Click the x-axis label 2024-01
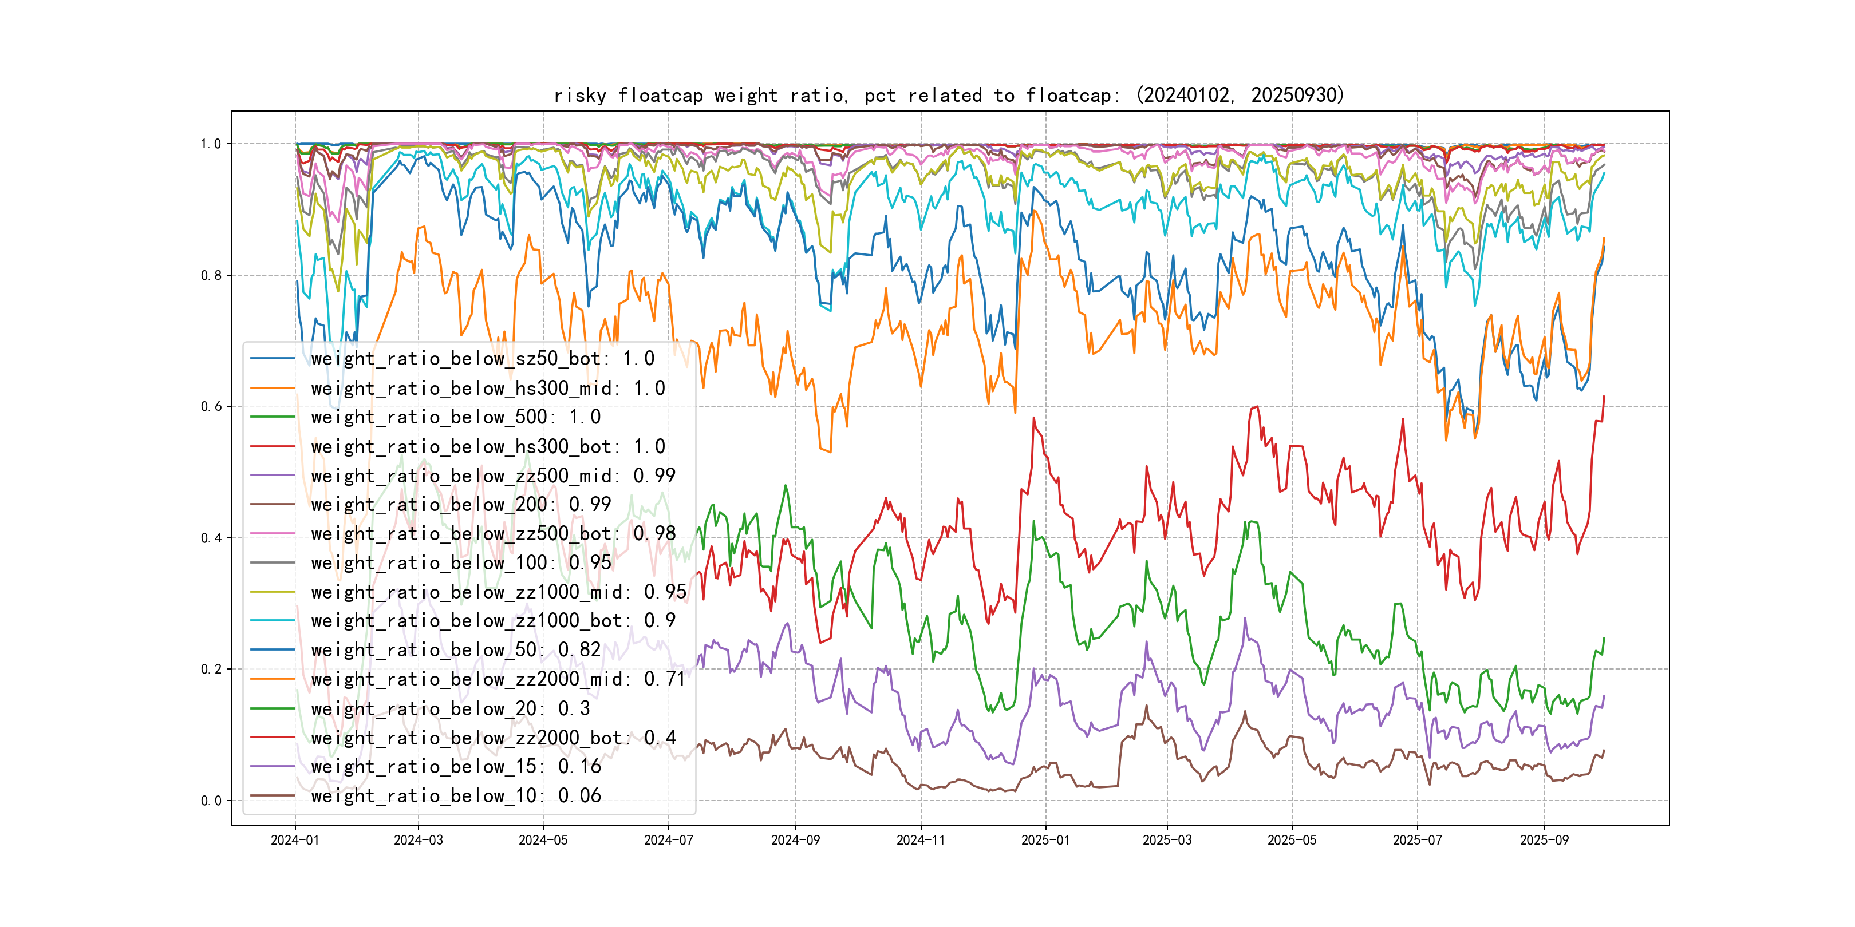Screen dimensions: 1855x927 pos(294,840)
